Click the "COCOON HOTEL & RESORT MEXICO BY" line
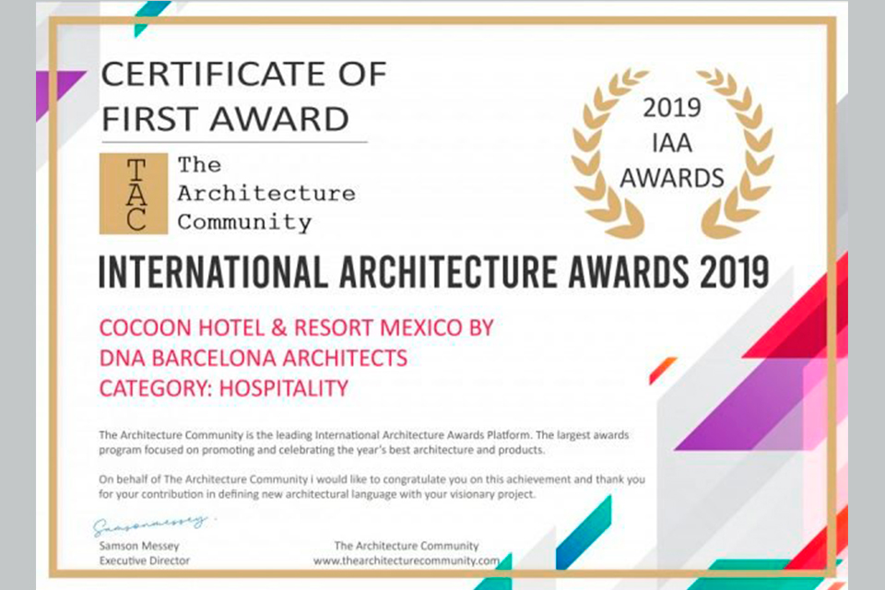The height and width of the screenshot is (590, 885). [x=296, y=327]
